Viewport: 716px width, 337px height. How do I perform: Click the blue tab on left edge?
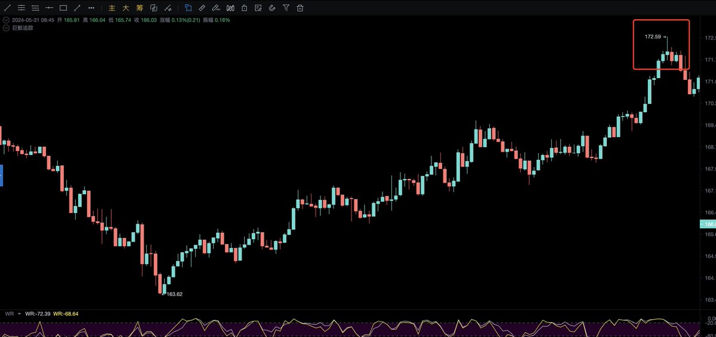point(1,176)
